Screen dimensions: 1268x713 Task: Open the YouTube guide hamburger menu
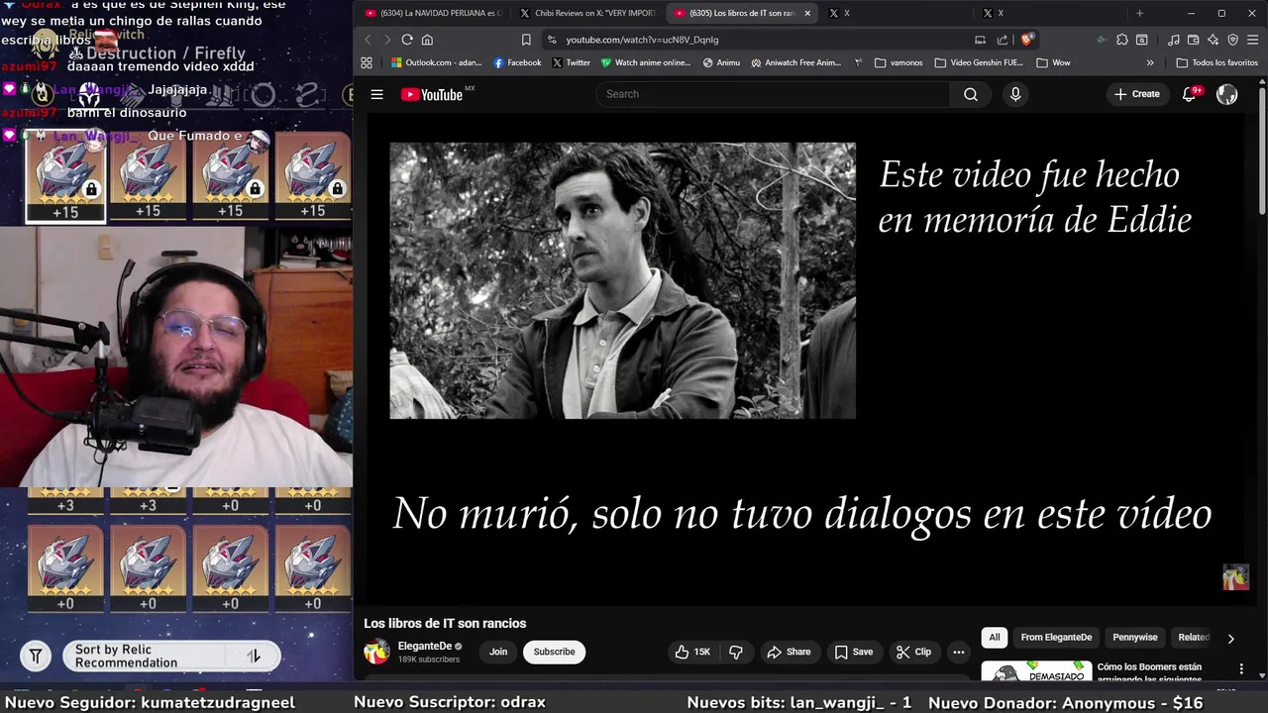[x=376, y=94]
